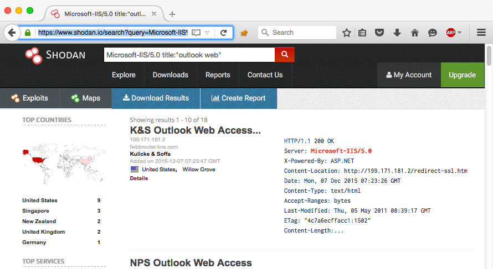The width and height of the screenshot is (493, 269).
Task: Submit query with the red search button
Action: [285, 55]
